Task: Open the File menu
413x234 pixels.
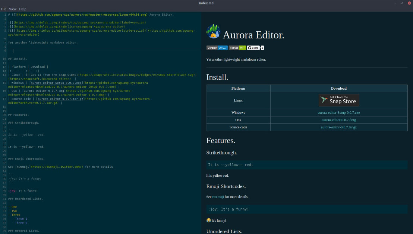Action: point(4,9)
